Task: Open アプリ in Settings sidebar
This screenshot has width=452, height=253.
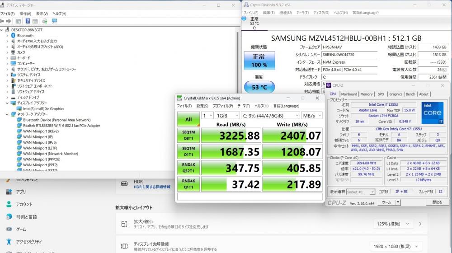Action: click(21, 192)
